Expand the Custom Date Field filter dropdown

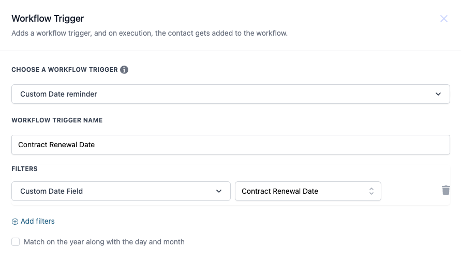[x=121, y=191]
